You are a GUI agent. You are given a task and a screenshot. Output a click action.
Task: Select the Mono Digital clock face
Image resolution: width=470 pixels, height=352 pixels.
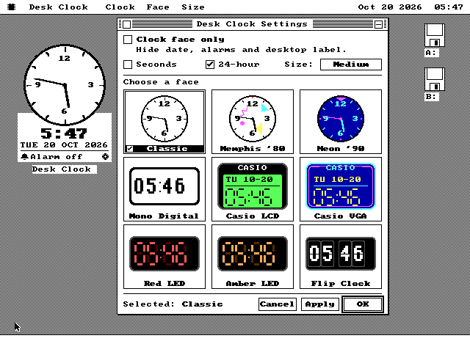(164, 189)
